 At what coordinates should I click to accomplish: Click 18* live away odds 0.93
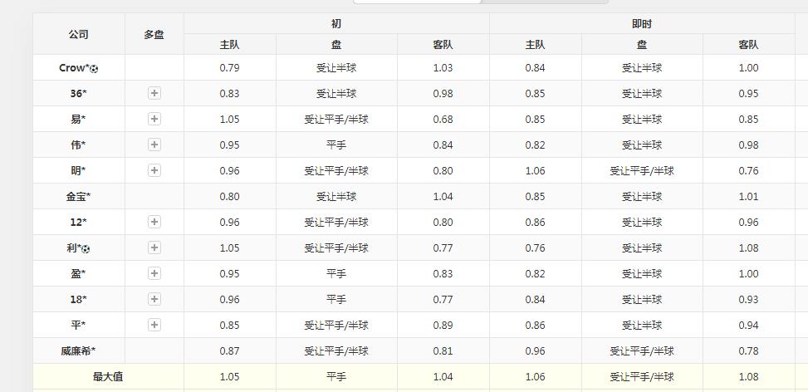[x=748, y=299]
